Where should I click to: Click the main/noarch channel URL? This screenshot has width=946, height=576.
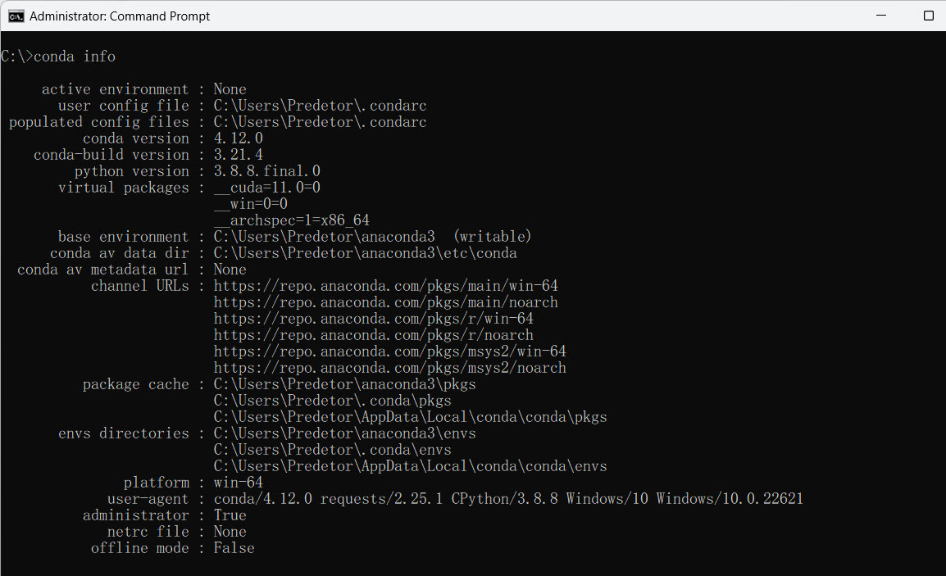(385, 302)
